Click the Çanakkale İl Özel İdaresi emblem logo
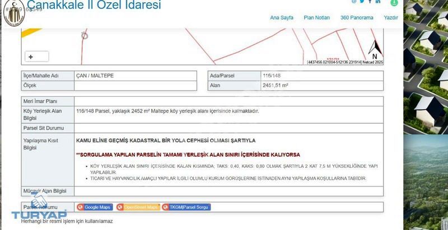Screen dimensions: 448x230 [13, 12]
